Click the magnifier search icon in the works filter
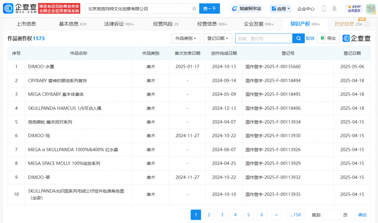This screenshot has width=378, height=223. coord(298,38)
